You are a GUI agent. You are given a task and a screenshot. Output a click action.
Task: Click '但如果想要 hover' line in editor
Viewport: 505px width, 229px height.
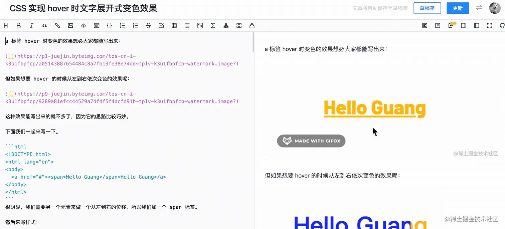[x=67, y=79]
